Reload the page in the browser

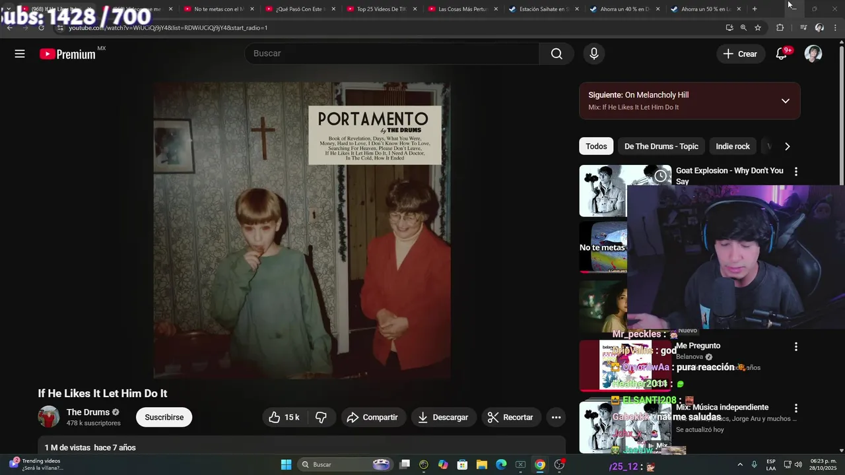(x=41, y=28)
